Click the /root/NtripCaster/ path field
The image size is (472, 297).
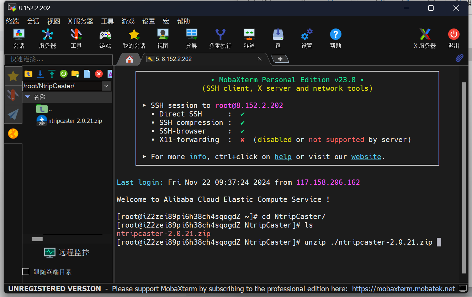coord(62,86)
